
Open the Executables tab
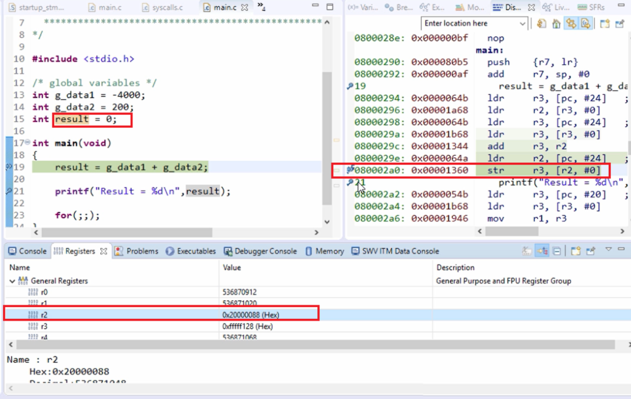click(x=191, y=251)
